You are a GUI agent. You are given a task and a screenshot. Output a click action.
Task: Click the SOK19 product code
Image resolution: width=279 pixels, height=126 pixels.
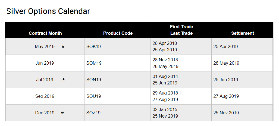[x=94, y=47]
